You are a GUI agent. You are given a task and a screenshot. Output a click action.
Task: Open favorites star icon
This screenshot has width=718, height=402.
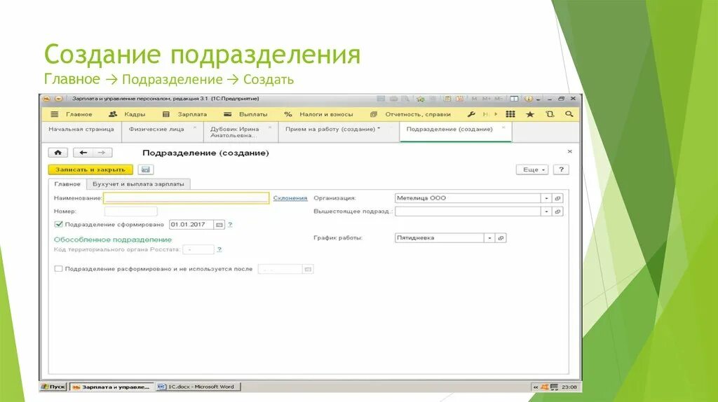click(530, 114)
